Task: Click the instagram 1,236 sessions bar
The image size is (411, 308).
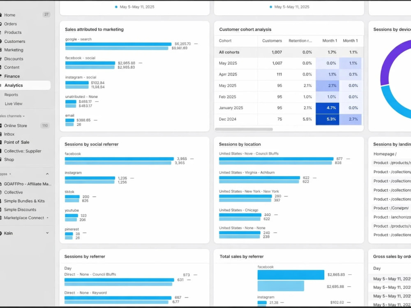Action: (90, 178)
